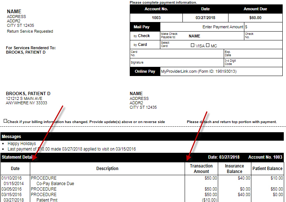Screen dimensions: 286x202
Task: Click the 01/10/2016 date entry
Action: click(11, 178)
